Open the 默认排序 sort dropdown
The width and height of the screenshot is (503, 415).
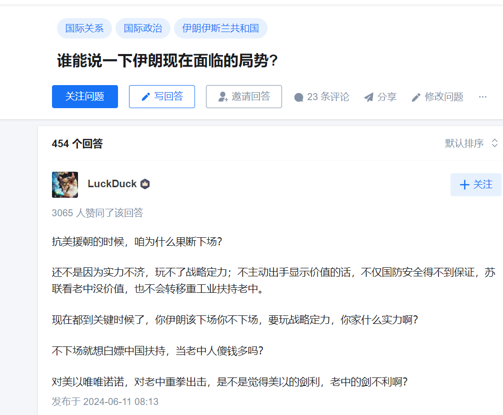[471, 143]
